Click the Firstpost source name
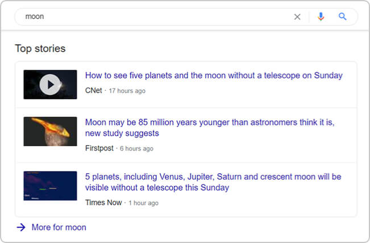The image size is (370, 243). pos(99,148)
